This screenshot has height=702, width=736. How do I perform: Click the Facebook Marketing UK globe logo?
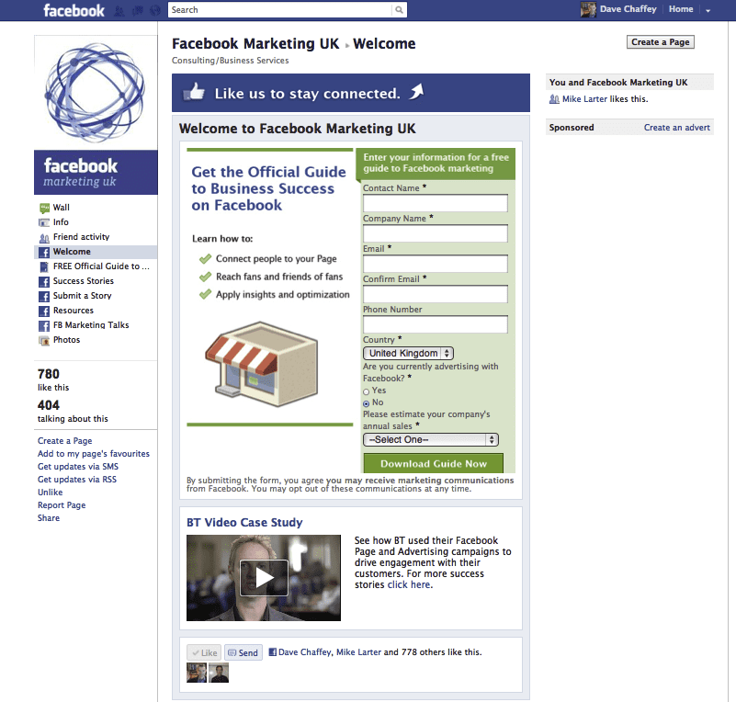(x=96, y=92)
